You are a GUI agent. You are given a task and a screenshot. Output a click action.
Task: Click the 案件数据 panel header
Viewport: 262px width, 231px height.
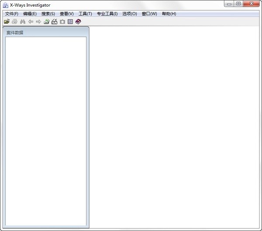point(46,32)
